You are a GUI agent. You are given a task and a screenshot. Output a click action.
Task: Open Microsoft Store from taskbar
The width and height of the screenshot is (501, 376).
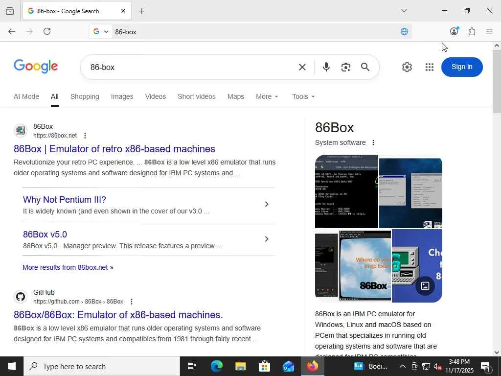(x=264, y=366)
